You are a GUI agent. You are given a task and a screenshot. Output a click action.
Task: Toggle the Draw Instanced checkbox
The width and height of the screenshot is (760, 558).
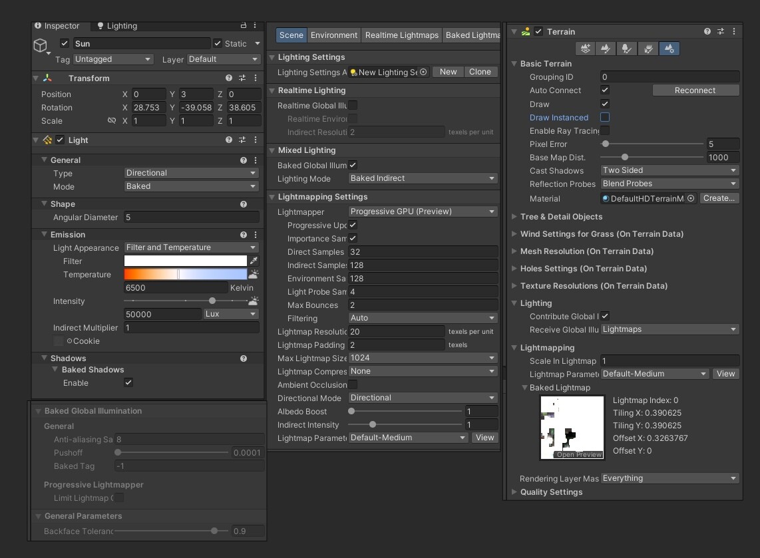tap(605, 117)
